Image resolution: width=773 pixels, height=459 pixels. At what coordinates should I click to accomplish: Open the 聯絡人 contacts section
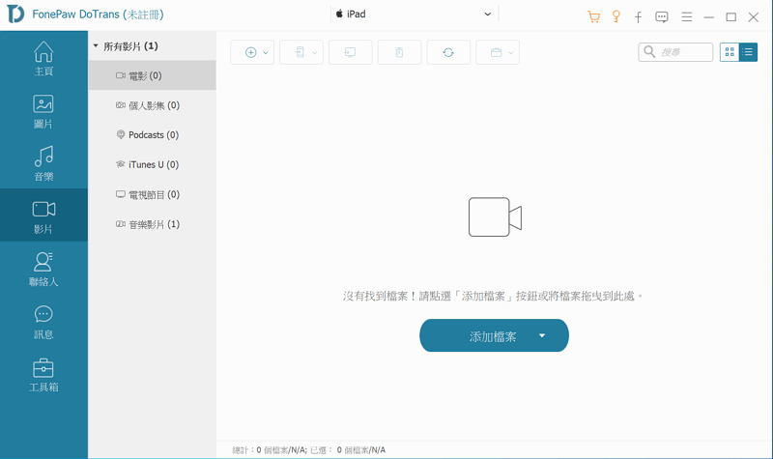[x=43, y=269]
